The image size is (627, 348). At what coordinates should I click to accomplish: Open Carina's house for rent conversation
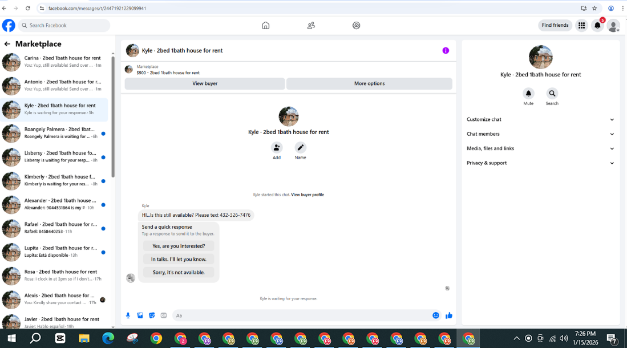(x=54, y=62)
